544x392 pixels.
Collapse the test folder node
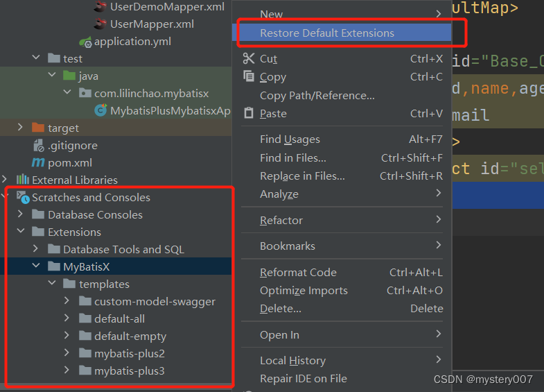[36, 58]
